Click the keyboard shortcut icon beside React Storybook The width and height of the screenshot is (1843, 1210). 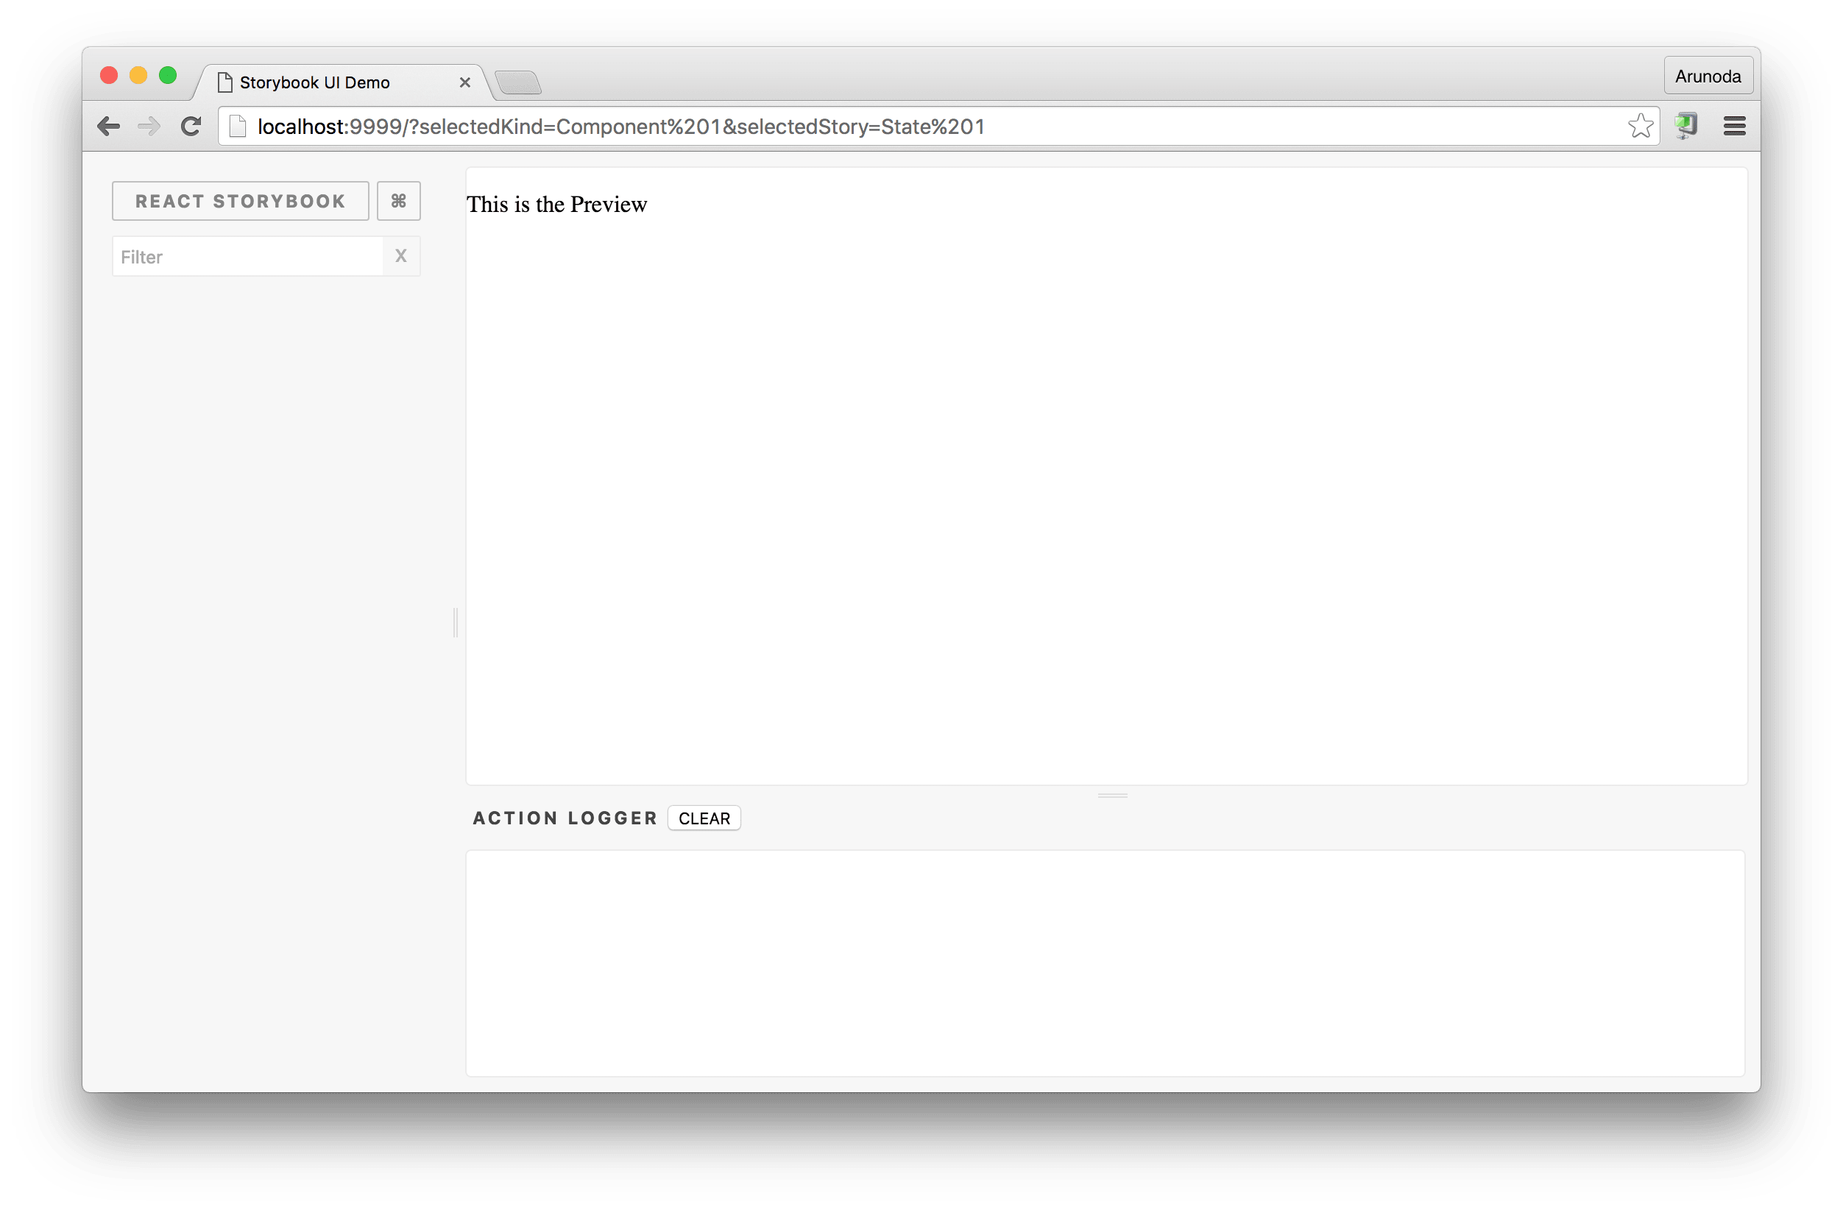[398, 200]
